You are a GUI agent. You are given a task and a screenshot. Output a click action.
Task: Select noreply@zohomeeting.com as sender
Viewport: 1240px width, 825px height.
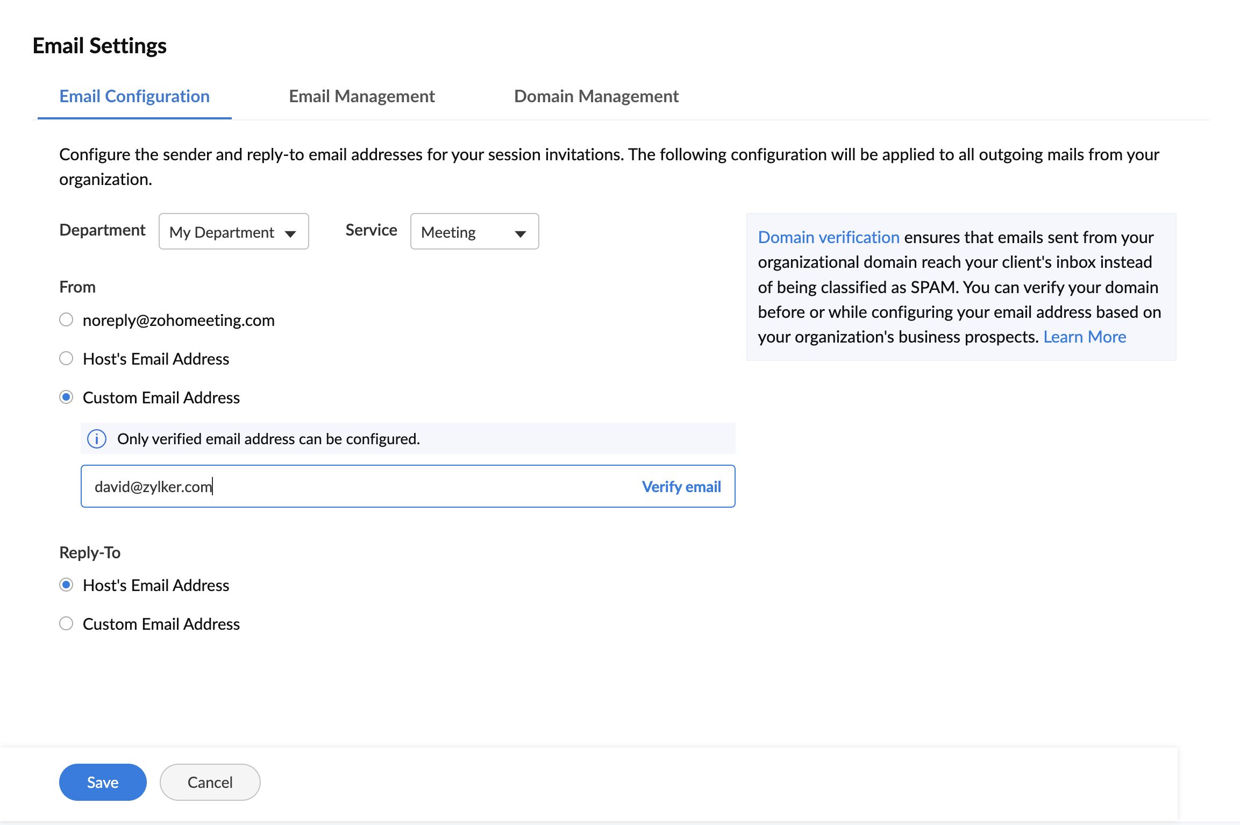click(66, 320)
